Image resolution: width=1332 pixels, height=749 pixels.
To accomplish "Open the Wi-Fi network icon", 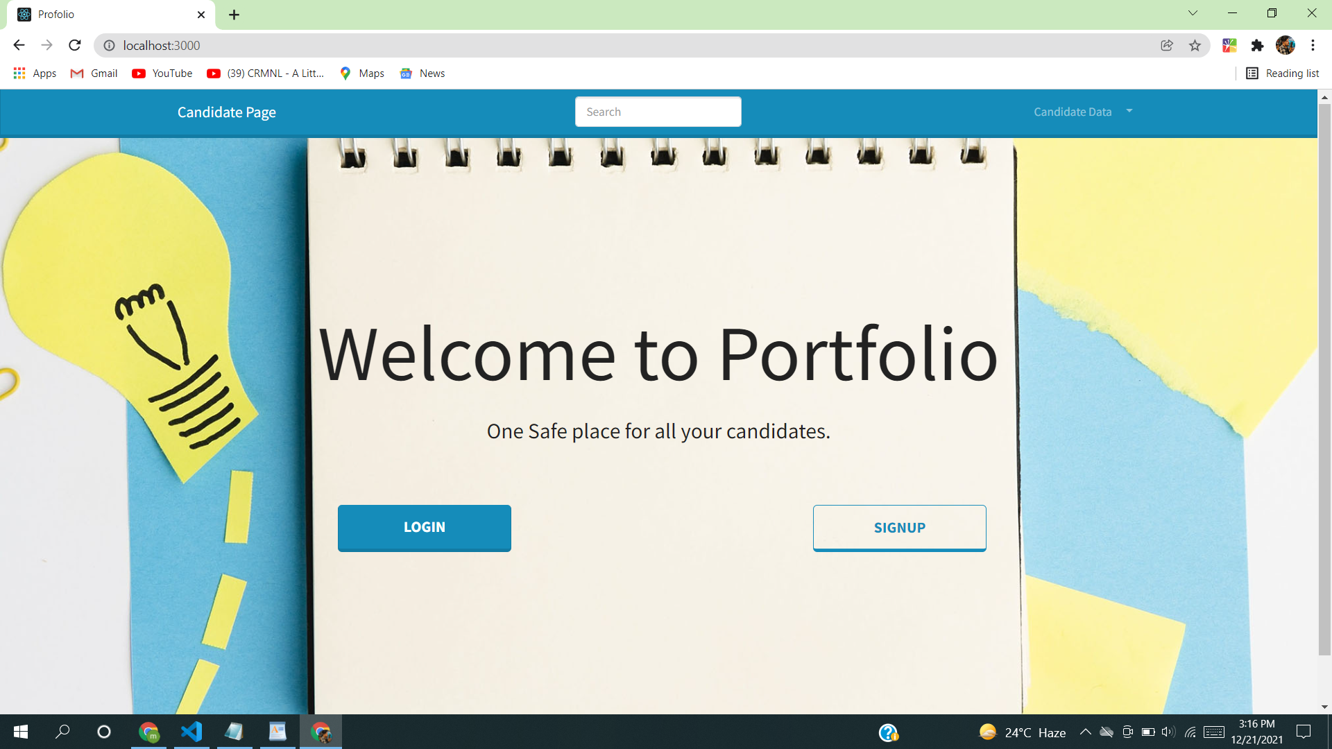I will [x=1190, y=732].
